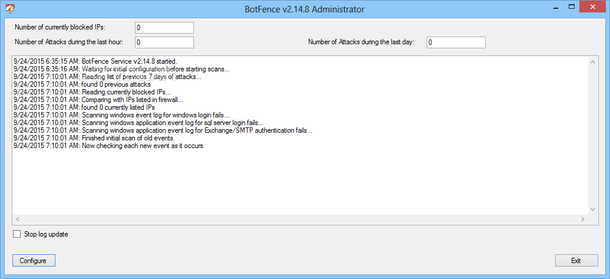Image resolution: width=610 pixels, height=279 pixels.
Task: Maximize the BotFence window
Action: (x=572, y=6)
